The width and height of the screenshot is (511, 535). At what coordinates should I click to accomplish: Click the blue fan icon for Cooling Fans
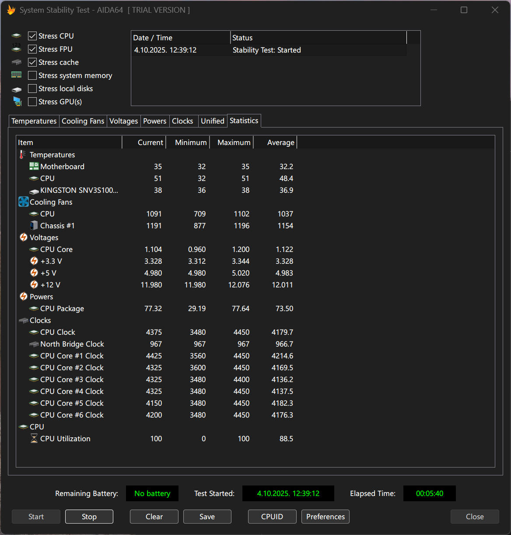click(24, 202)
